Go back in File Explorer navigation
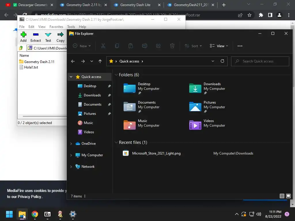Viewport: 295px width, 221px height. 73,61
